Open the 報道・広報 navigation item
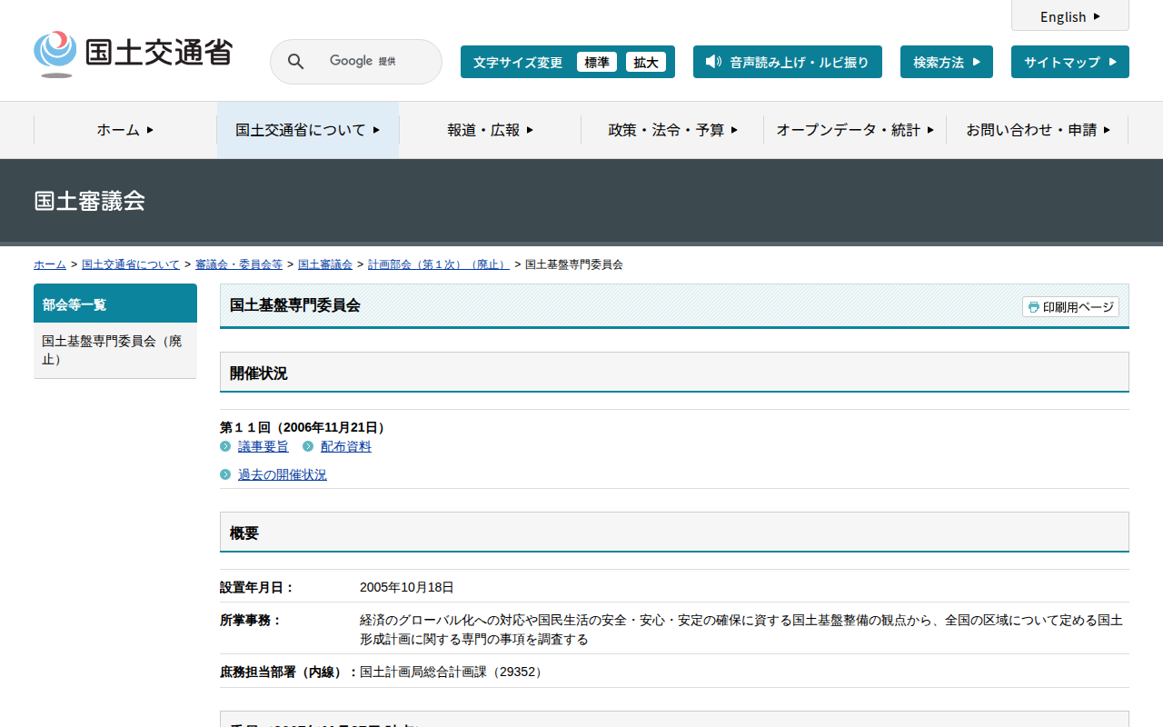 [490, 130]
